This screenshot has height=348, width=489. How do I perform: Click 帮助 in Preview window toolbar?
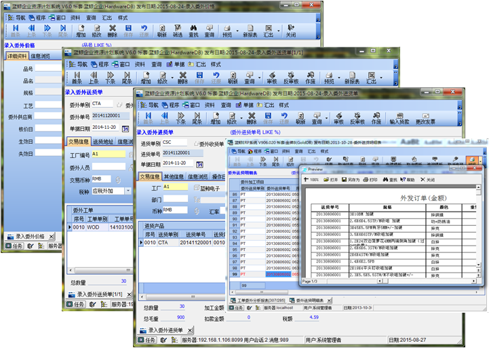pyautogui.click(x=408, y=180)
